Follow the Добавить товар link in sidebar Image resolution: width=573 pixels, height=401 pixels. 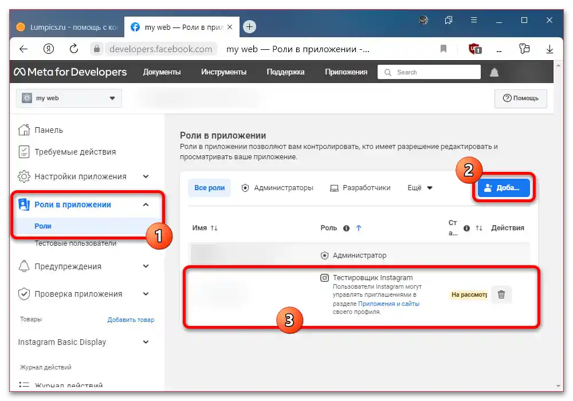131,320
